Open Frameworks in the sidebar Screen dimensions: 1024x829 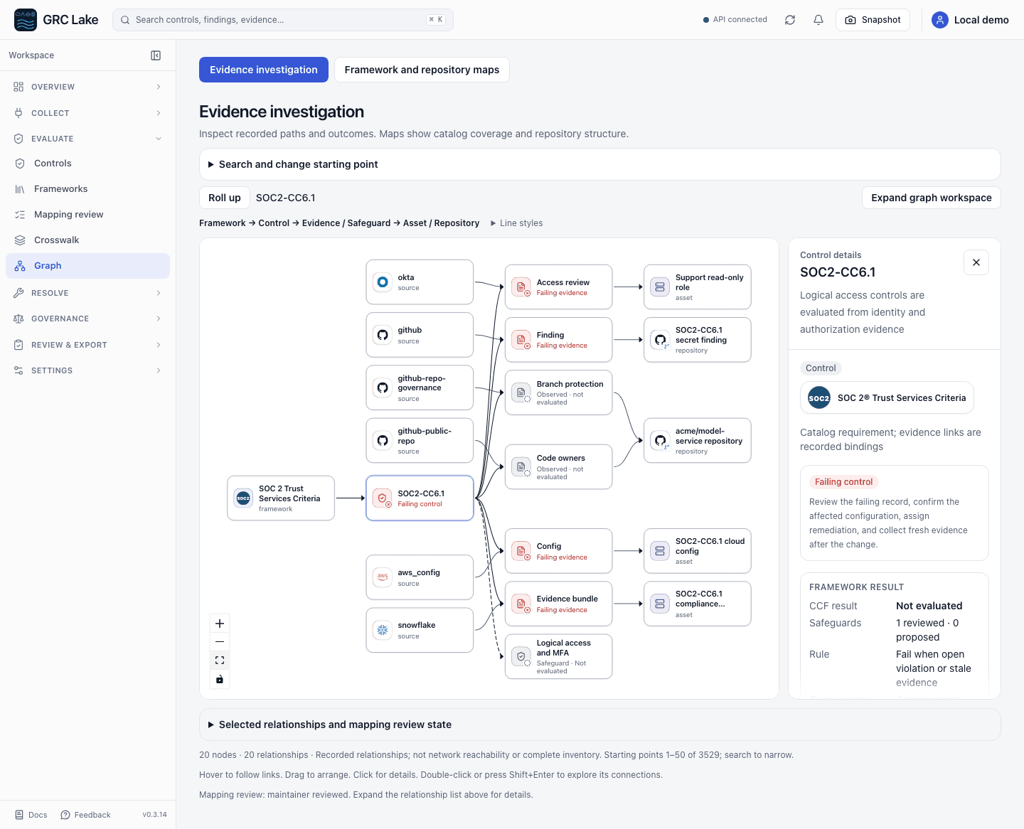coord(87,189)
